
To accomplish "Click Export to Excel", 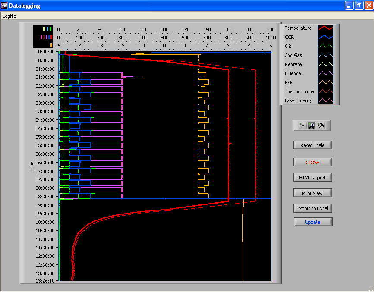I will point(312,208).
